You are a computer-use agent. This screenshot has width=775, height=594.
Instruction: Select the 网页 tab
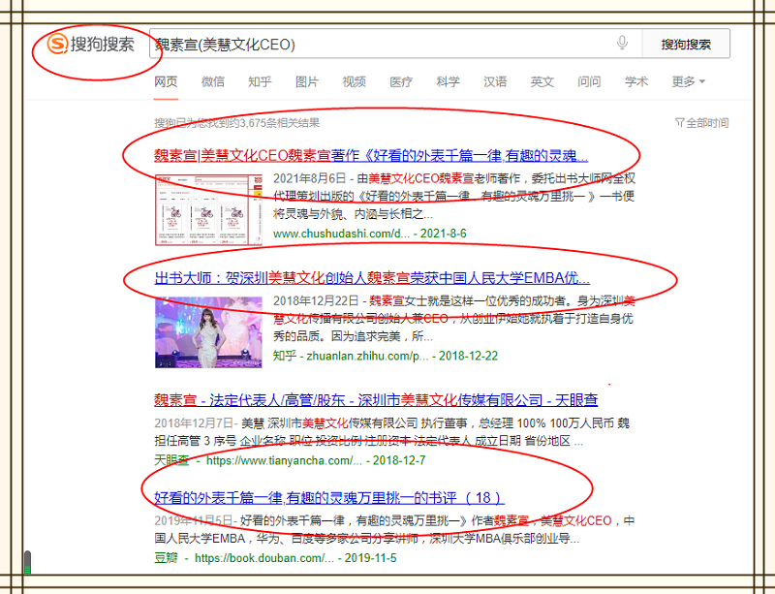point(166,82)
